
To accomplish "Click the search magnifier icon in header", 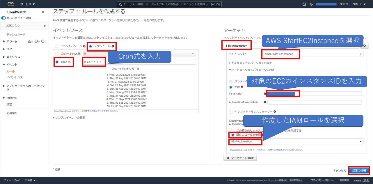I will click(120, 4).
